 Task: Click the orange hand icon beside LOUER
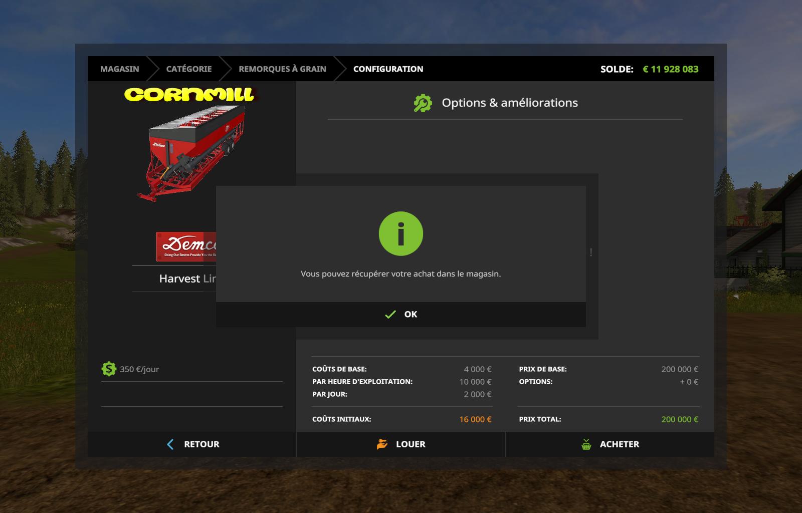(x=382, y=444)
